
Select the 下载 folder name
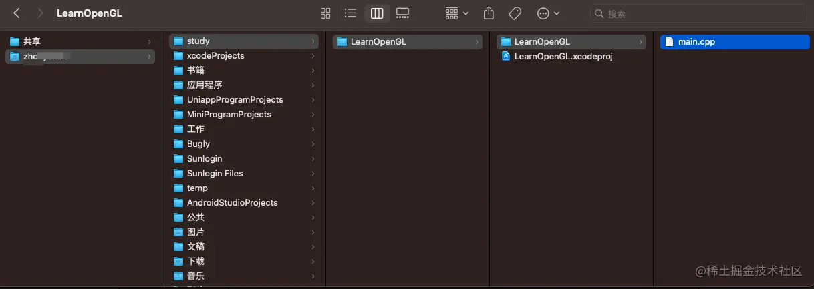point(196,262)
